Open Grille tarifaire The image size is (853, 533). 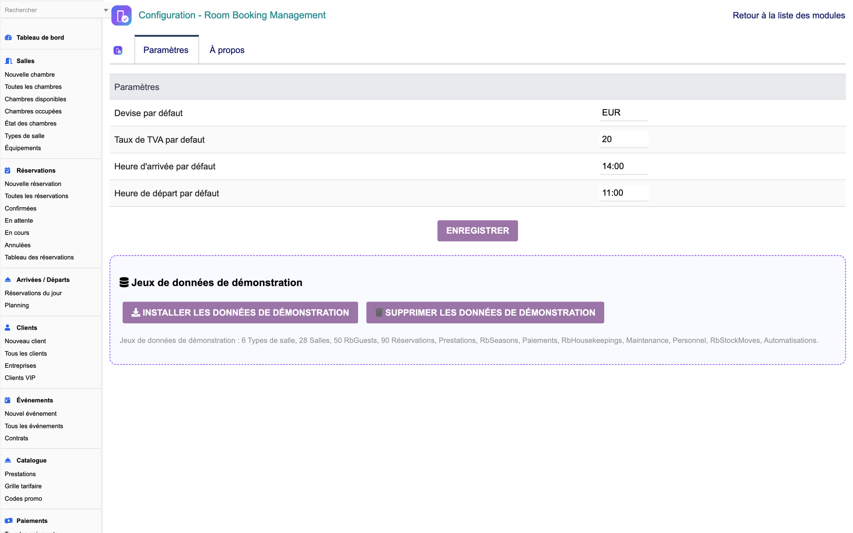pyautogui.click(x=23, y=486)
